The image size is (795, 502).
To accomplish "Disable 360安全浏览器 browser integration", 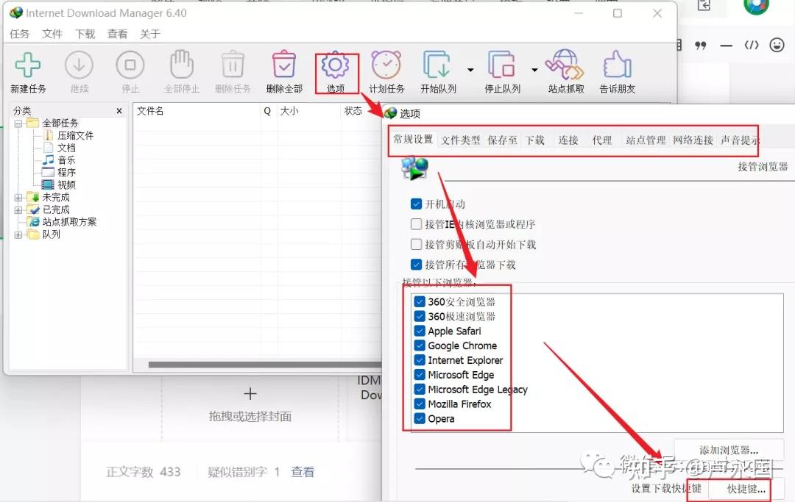I will tap(420, 301).
